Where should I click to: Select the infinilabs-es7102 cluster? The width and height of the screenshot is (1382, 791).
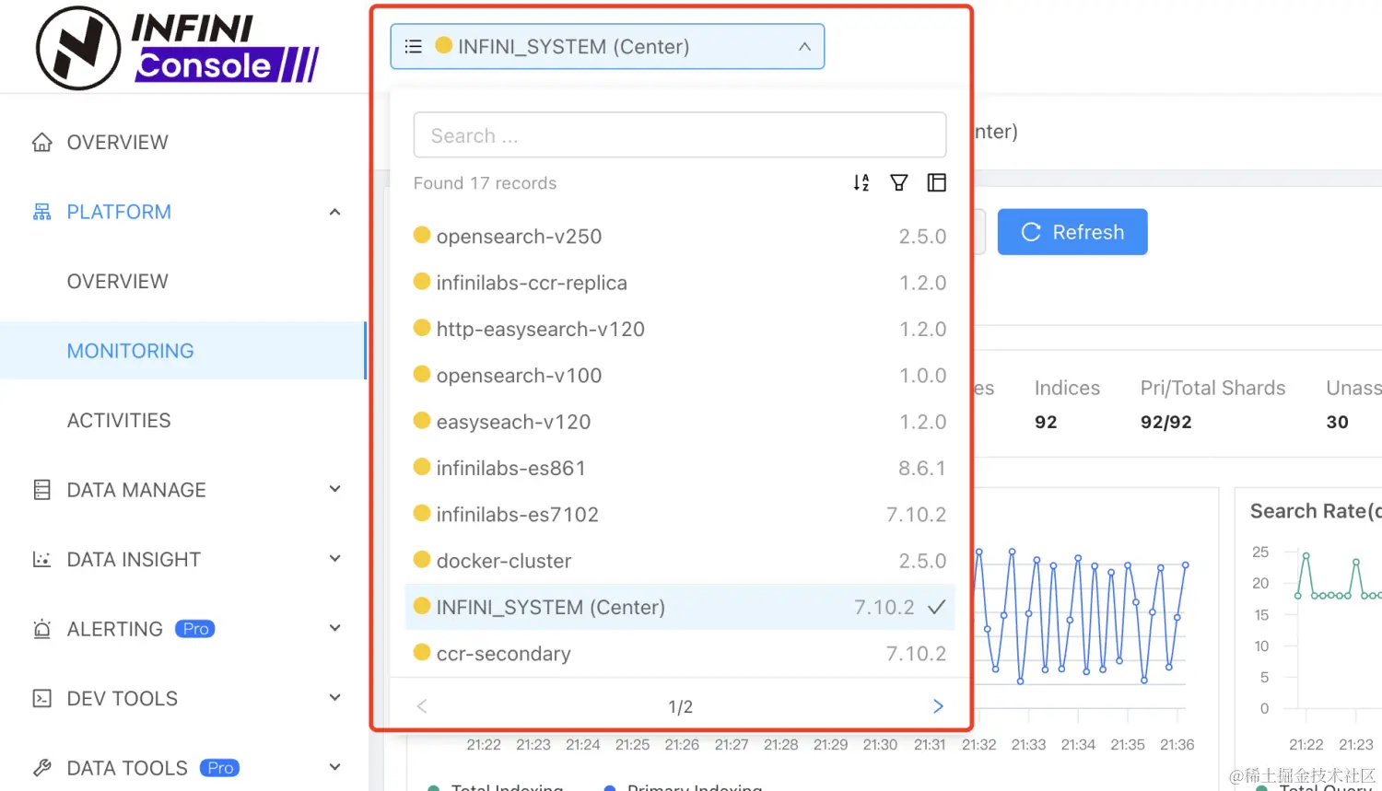(680, 515)
